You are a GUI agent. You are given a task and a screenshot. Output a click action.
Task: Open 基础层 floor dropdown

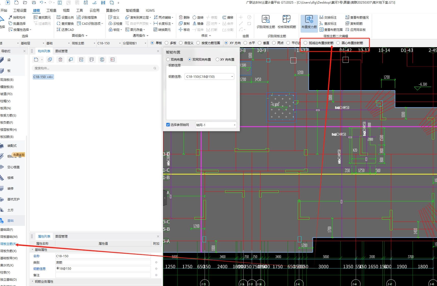click(32, 43)
